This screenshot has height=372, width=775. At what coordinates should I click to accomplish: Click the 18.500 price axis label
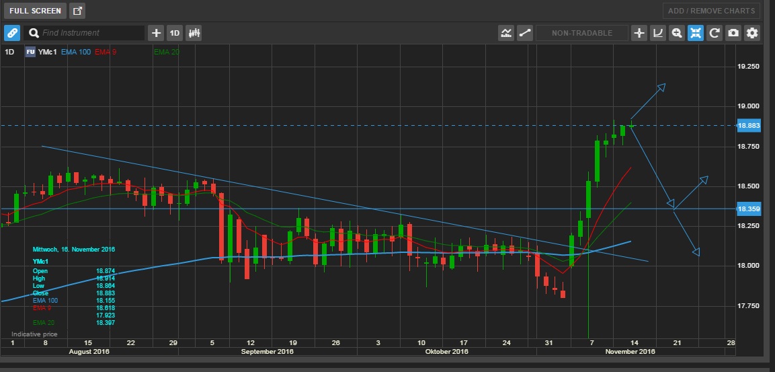[x=748, y=186]
